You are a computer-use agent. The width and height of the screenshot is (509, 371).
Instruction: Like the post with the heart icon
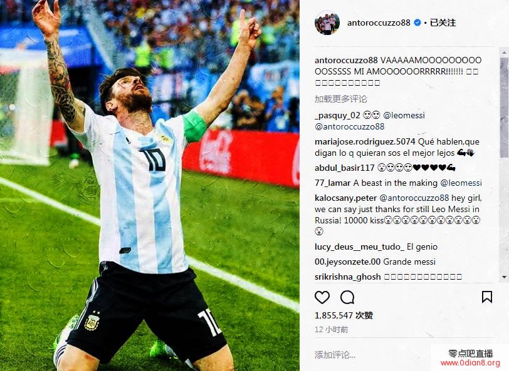point(322,297)
